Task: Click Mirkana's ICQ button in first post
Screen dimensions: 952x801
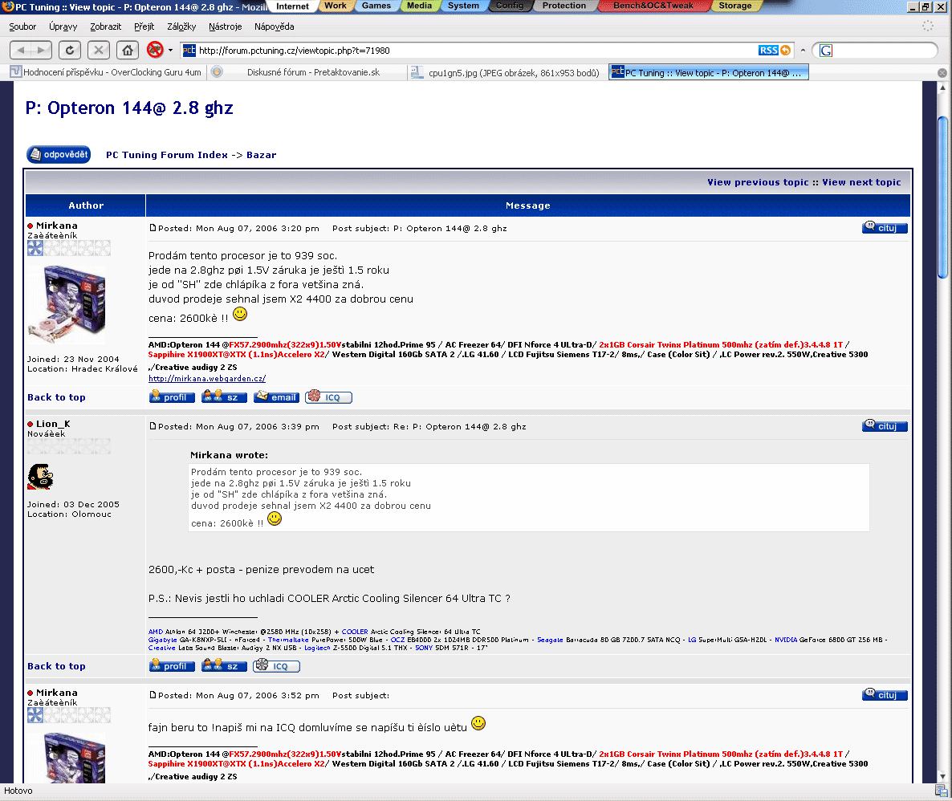Action: (x=328, y=397)
